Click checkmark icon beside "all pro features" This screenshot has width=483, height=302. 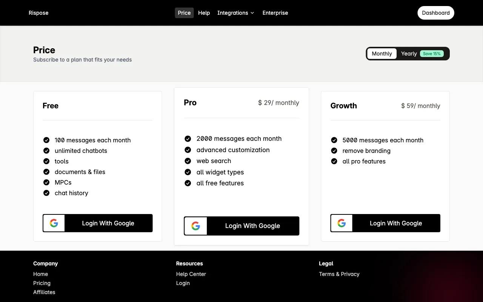coord(334,161)
